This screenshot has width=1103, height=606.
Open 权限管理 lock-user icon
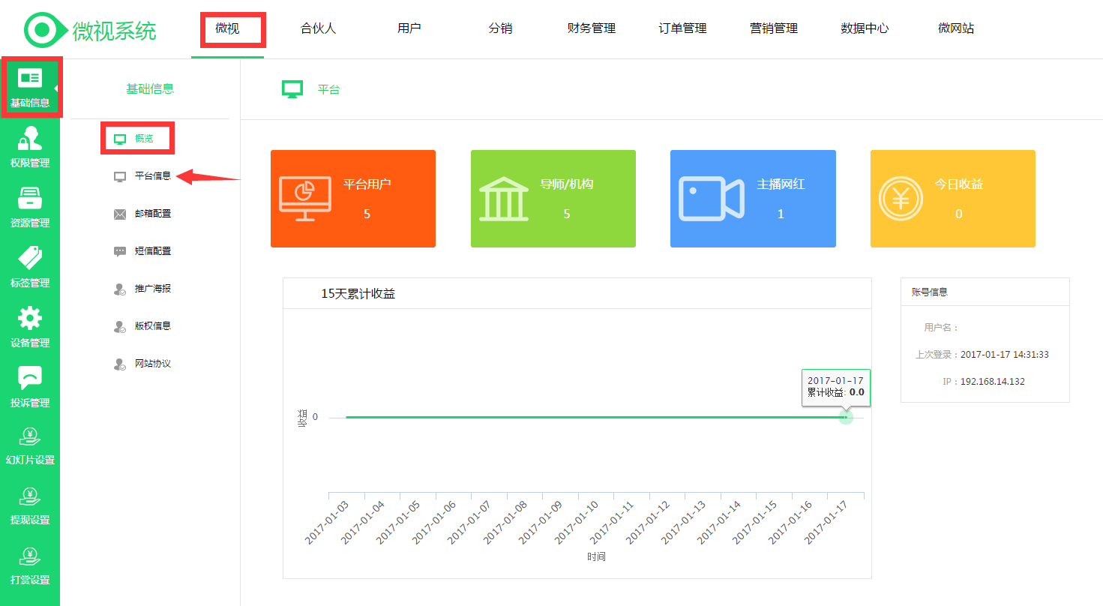pyautogui.click(x=30, y=138)
